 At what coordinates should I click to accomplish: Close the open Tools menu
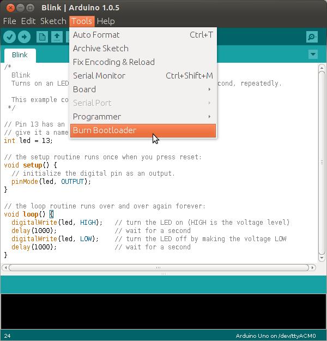click(x=82, y=21)
